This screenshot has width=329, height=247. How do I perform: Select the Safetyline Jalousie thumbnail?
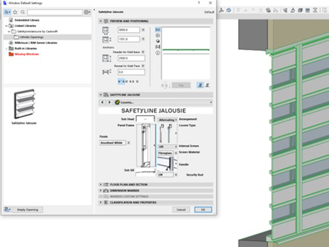coord(24,107)
